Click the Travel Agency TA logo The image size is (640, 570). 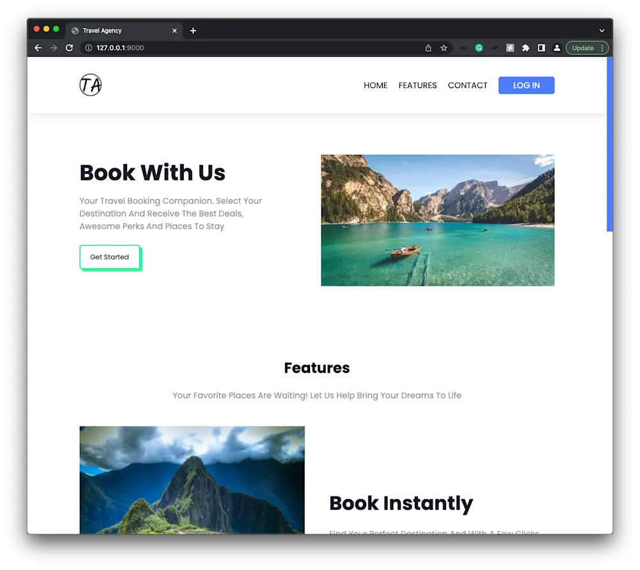pos(90,84)
